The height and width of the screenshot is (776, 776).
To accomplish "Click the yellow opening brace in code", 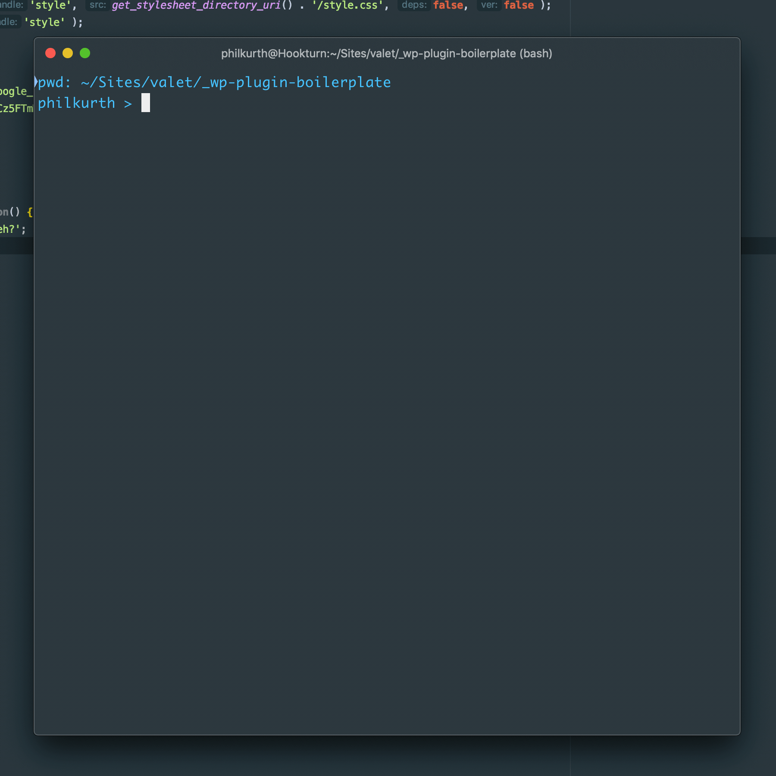I will [29, 212].
